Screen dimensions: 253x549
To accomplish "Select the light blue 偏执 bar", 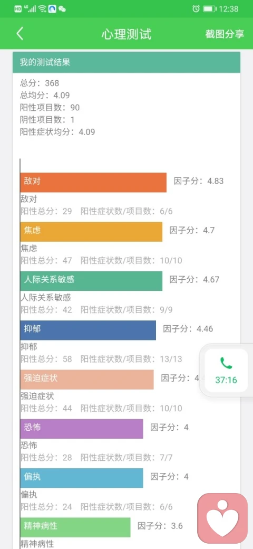I will 82,478.
